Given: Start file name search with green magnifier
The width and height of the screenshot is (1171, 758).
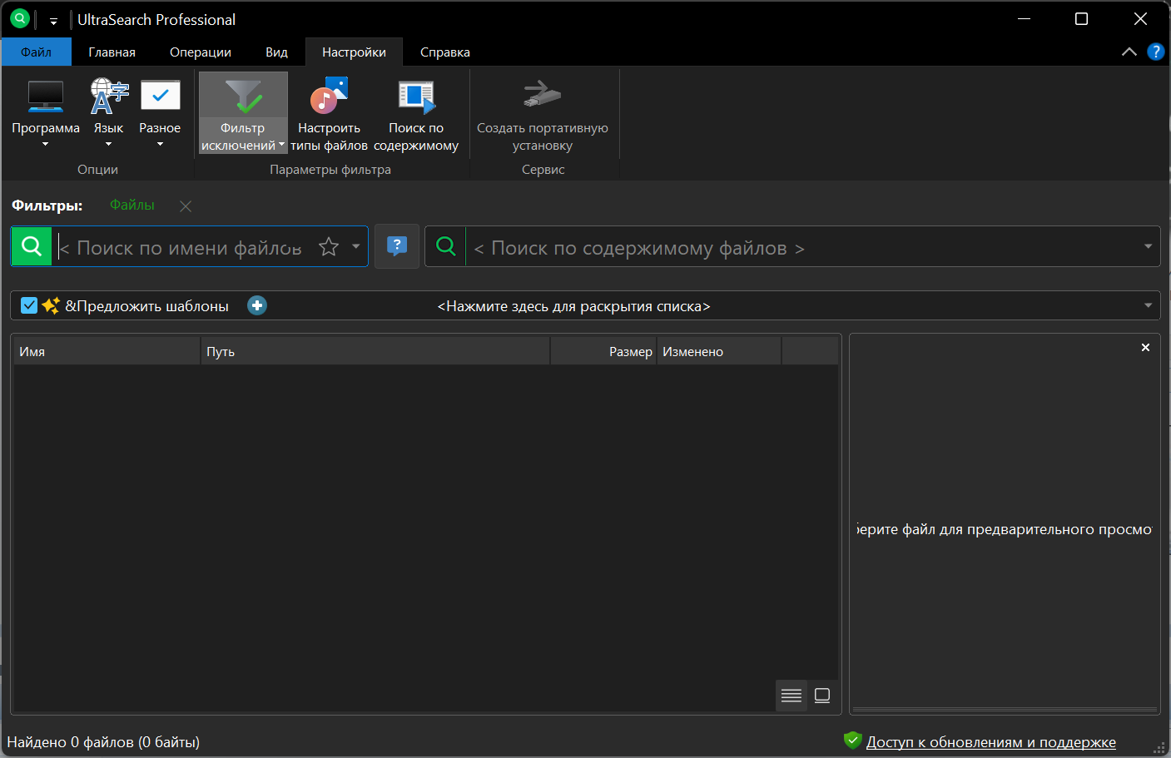Looking at the screenshot, I should (32, 246).
